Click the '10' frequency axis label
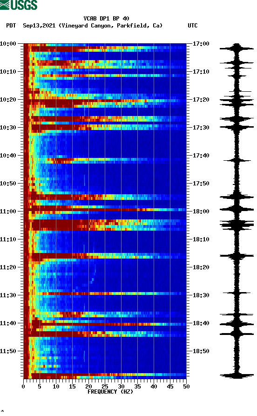 click(56, 387)
